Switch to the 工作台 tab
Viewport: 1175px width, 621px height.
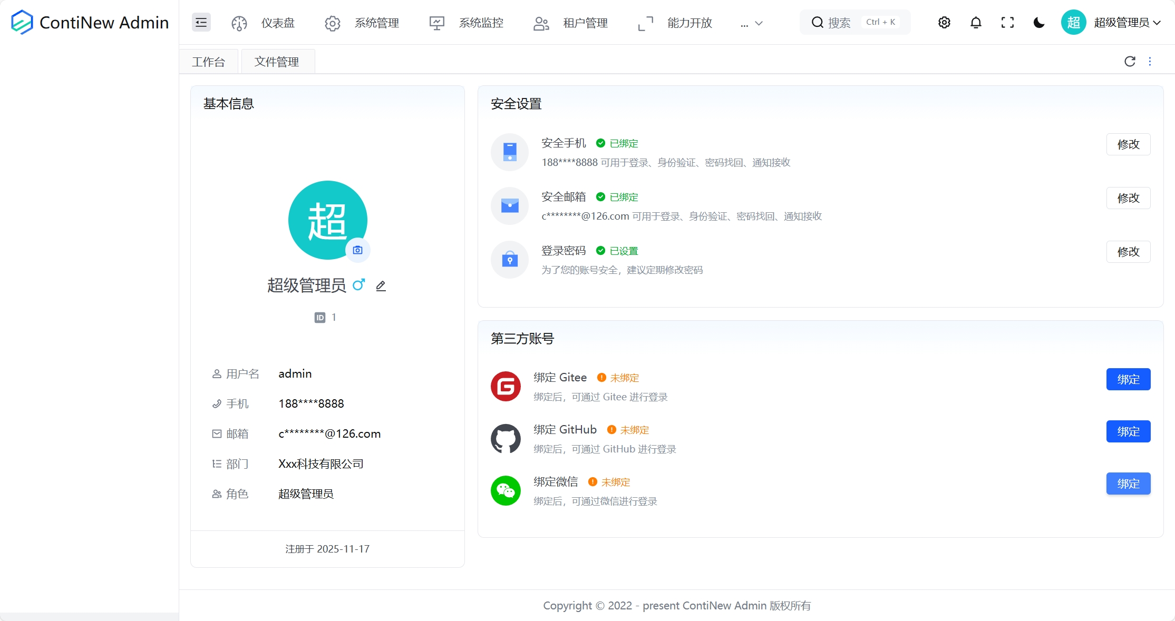(x=209, y=62)
